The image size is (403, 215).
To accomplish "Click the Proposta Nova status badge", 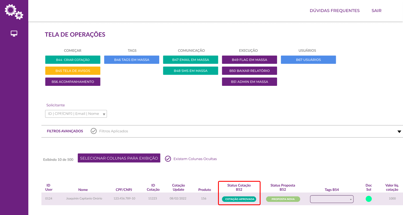I will coord(283,199).
